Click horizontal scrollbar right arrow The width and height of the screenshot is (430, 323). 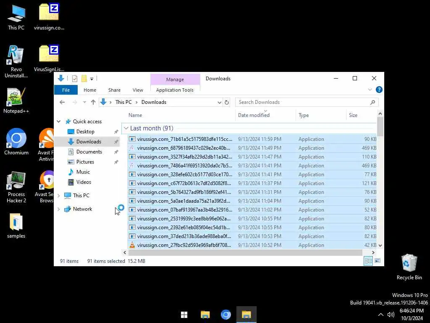(373, 252)
